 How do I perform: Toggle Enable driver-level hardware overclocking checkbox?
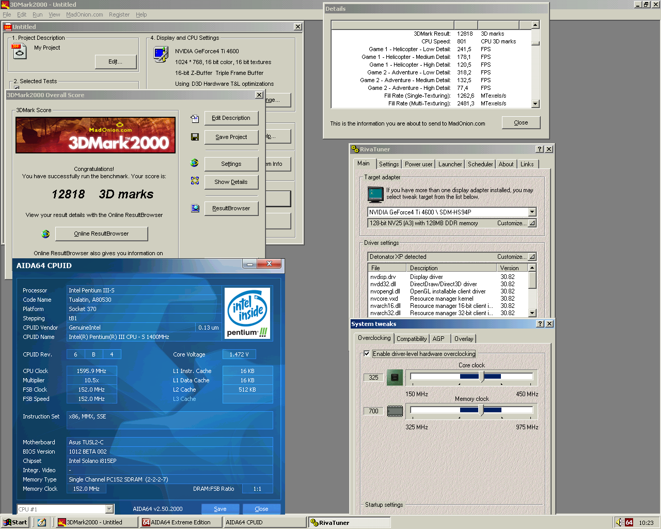(x=367, y=354)
